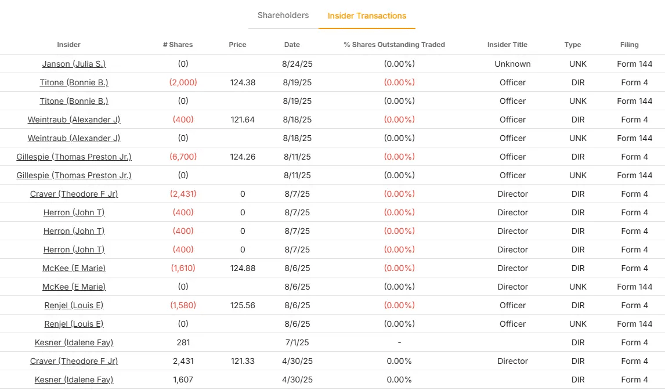This screenshot has height=390, width=665.
Task: Click Renjel link in the 125.56 price row
Action: click(74, 305)
